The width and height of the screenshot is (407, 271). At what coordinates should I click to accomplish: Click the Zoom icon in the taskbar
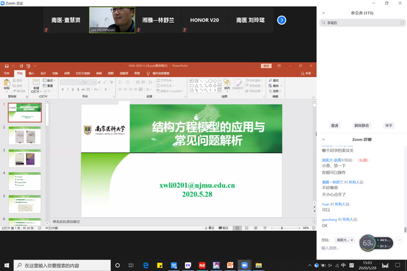[244, 265]
